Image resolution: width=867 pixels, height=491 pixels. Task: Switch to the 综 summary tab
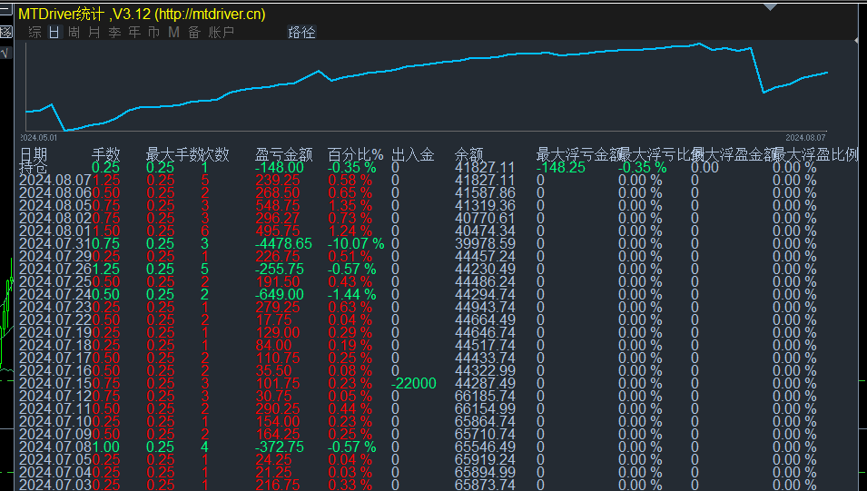click(x=34, y=33)
